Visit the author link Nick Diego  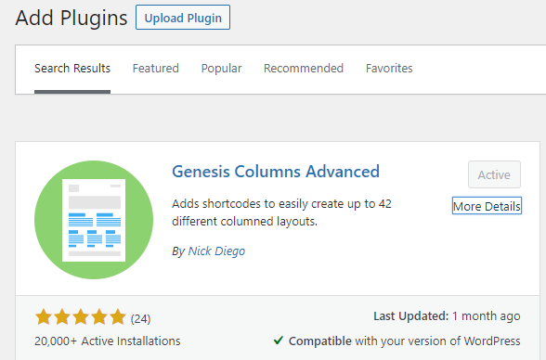[x=216, y=251]
